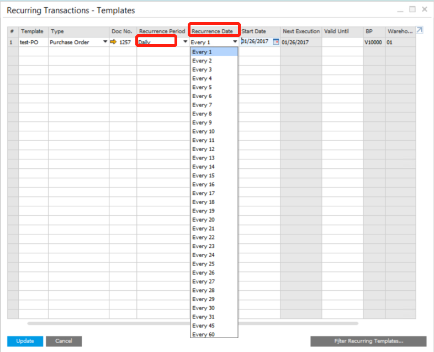Open Filter Recurring Templates dialog
434x352 pixels.
(x=368, y=341)
